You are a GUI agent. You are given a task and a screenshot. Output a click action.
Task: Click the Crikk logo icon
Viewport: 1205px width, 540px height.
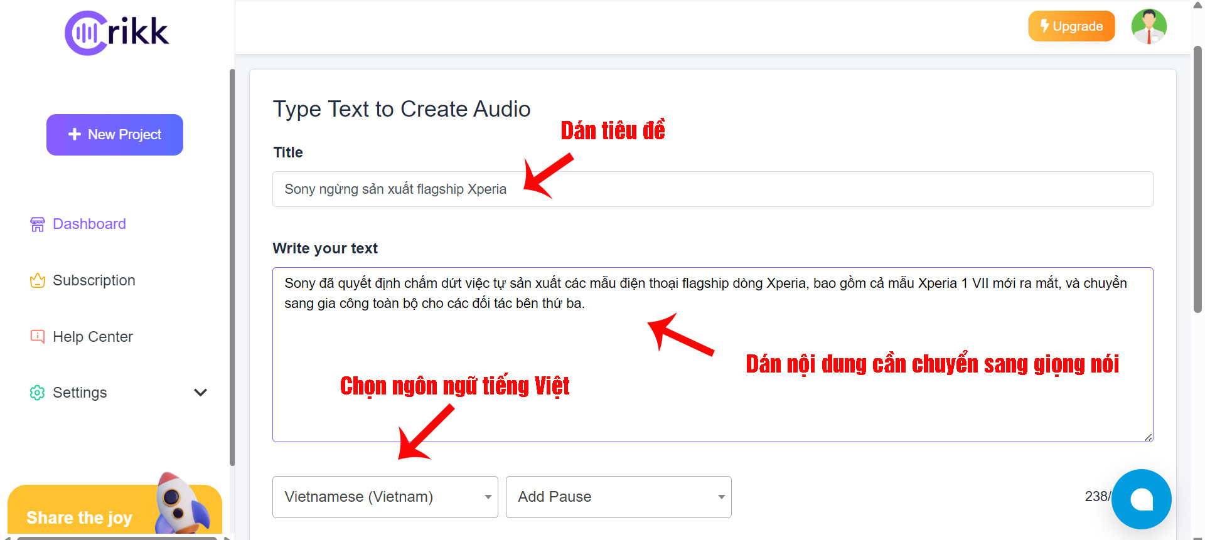[86, 33]
